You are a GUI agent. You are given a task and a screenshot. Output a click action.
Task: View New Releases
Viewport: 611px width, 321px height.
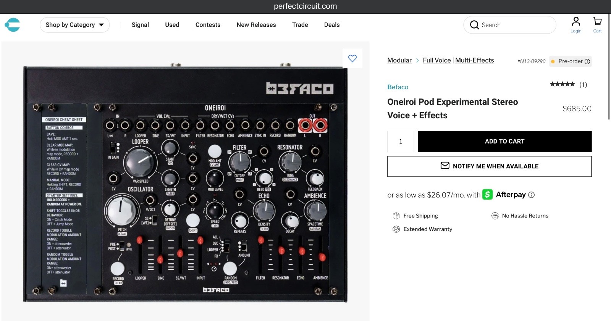[x=256, y=25]
